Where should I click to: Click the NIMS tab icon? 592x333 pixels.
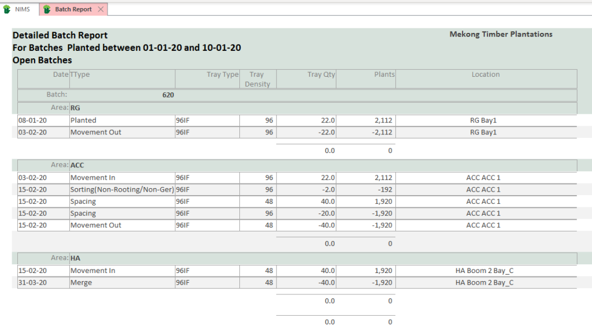click(7, 9)
